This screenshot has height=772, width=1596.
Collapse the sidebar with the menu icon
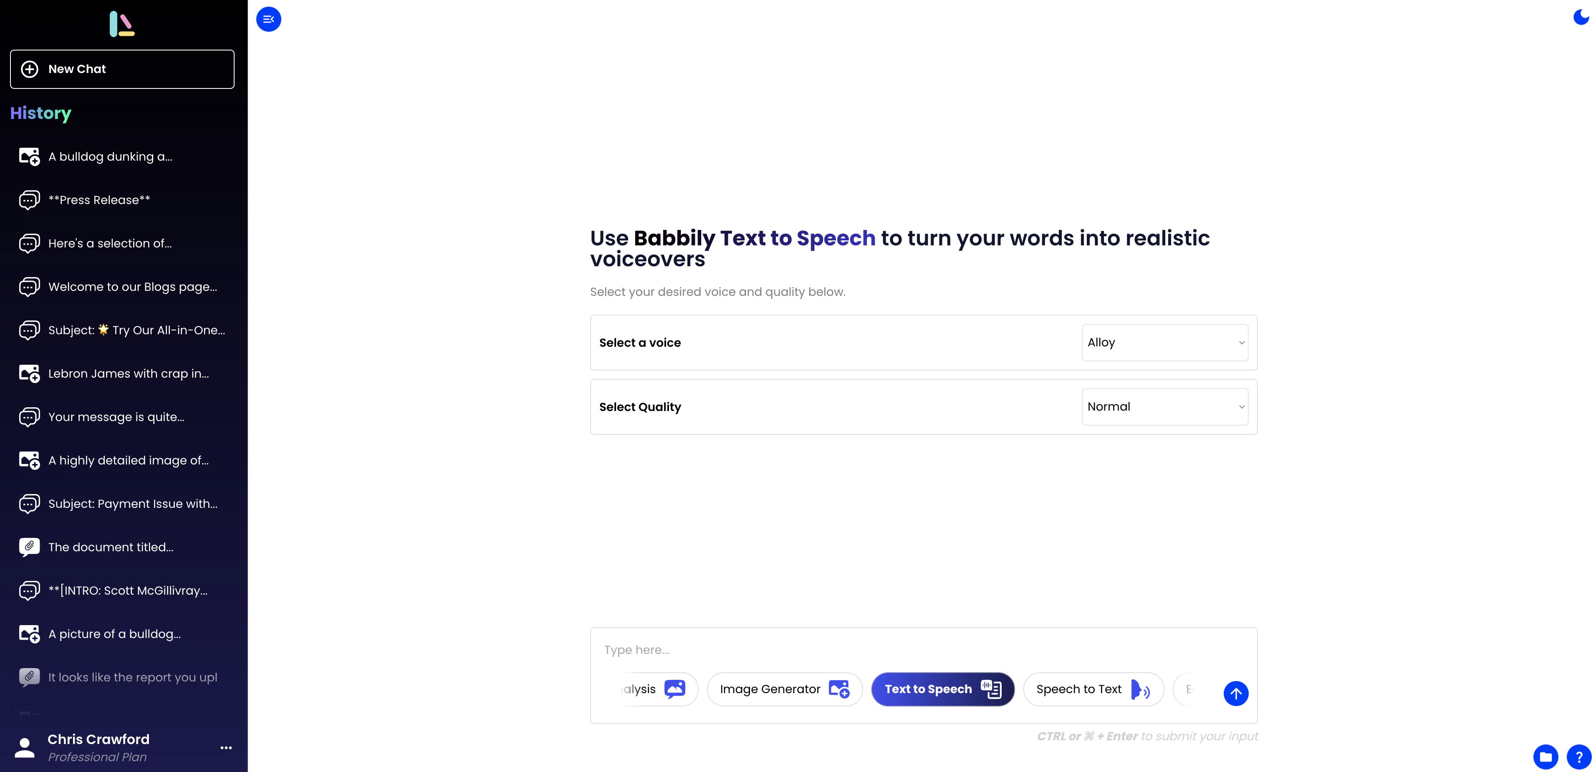(x=268, y=19)
